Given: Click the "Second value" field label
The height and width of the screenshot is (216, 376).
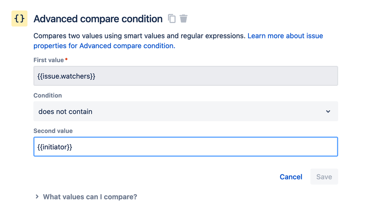Looking at the screenshot, I should (53, 131).
